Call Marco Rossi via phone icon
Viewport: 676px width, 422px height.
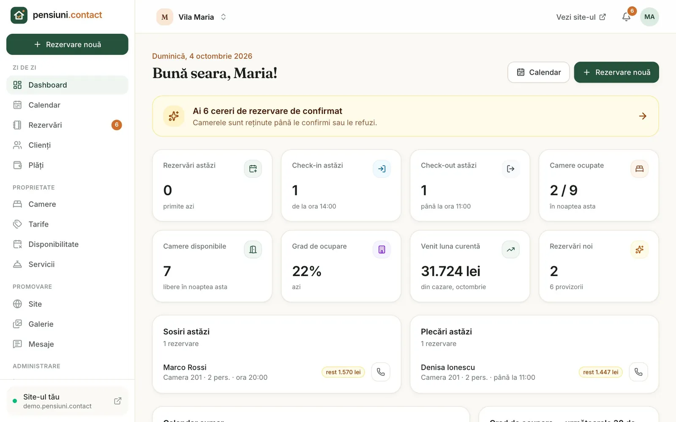coord(381,372)
